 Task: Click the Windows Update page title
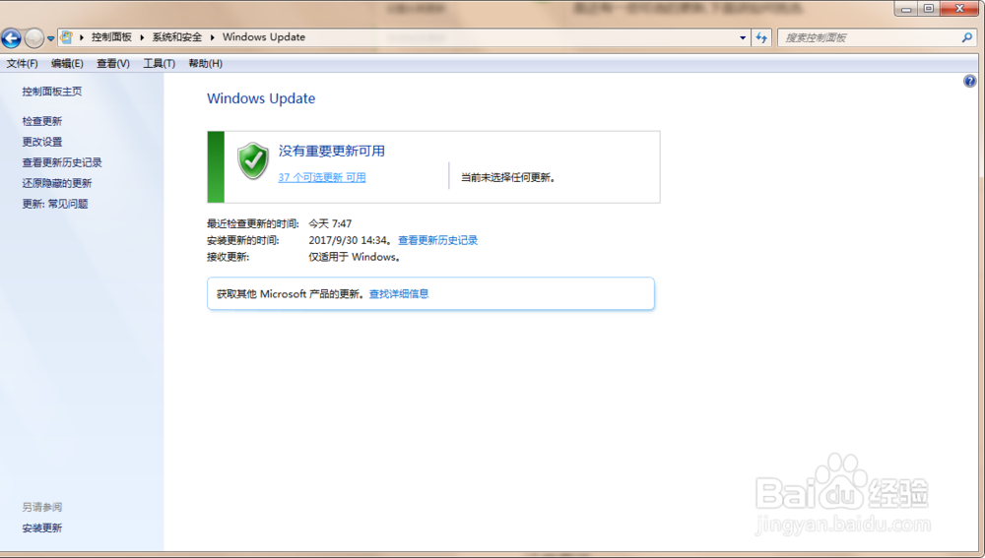tap(261, 98)
